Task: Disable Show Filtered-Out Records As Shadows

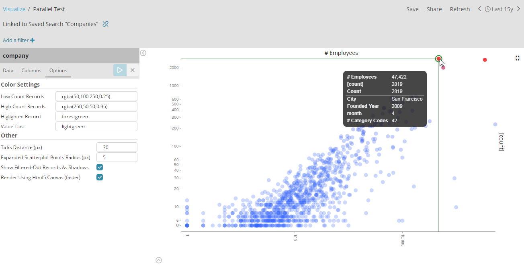Action: pos(99,167)
